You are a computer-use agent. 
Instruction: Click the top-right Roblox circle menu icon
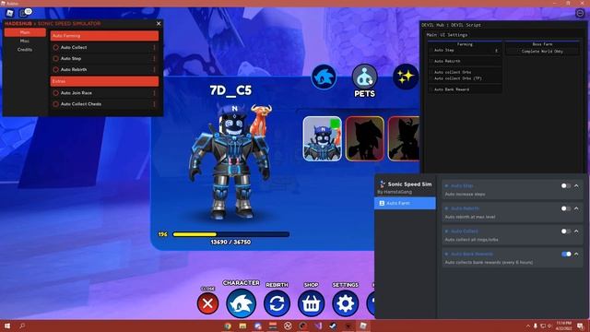tap(580, 13)
